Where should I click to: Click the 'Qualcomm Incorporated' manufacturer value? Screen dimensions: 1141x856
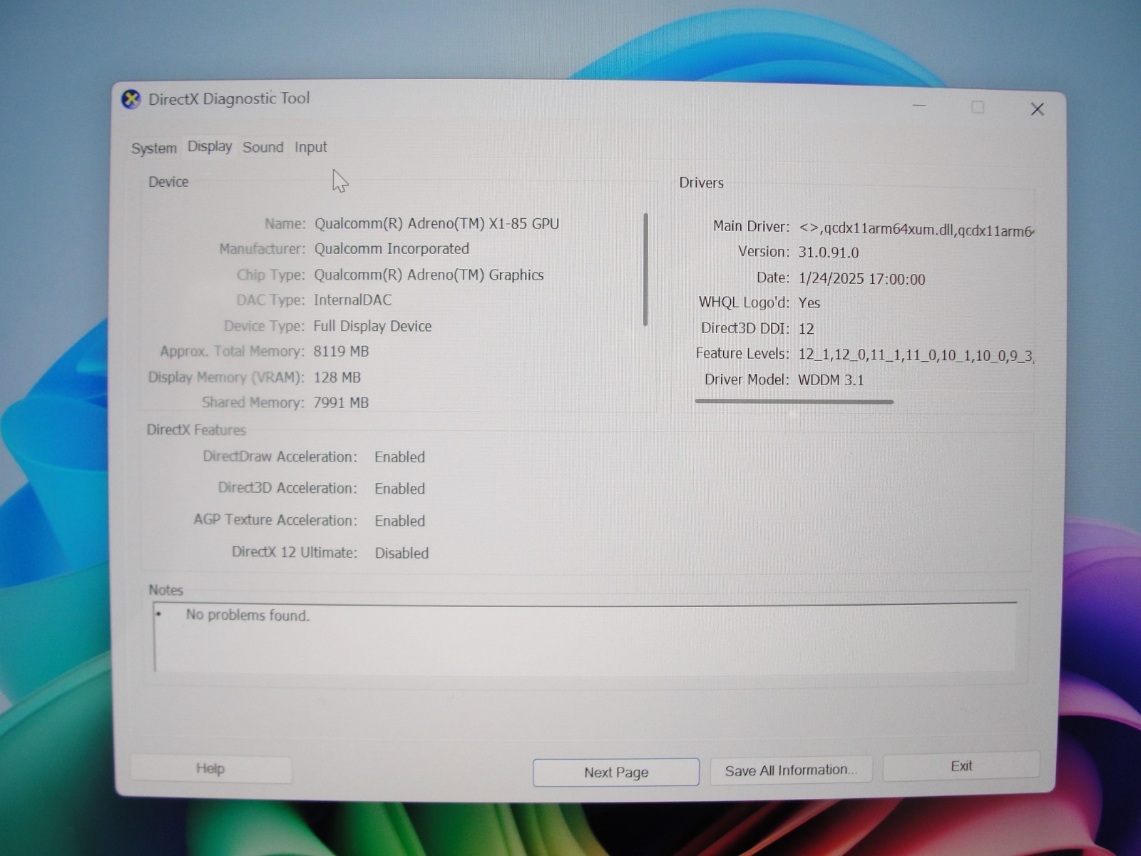click(x=392, y=248)
